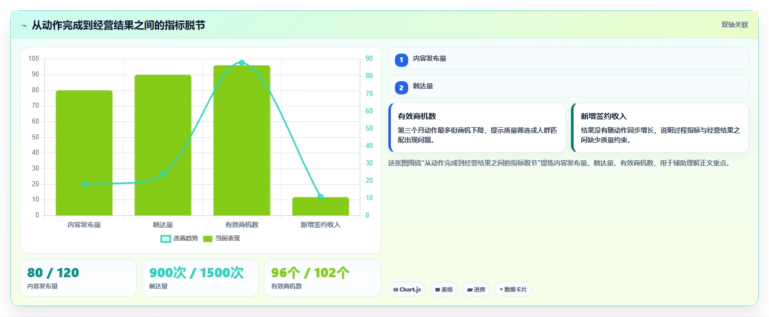Click the 有效商机数 bar in chart

pyautogui.click(x=242, y=140)
